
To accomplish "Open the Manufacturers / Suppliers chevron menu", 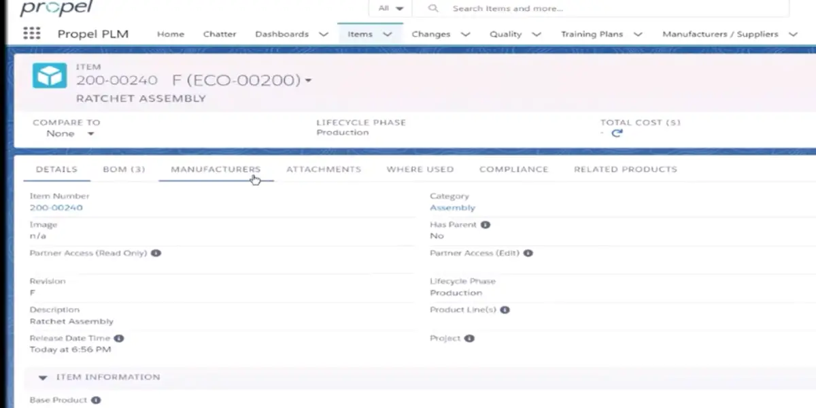I will click(793, 34).
